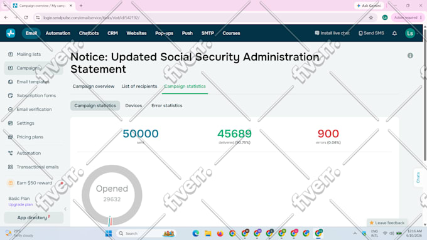Click the Ls user avatar
Image resolution: width=427 pixels, height=240 pixels.
point(410,33)
